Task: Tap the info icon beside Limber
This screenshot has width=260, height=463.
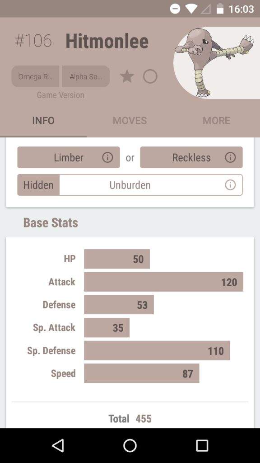Action: click(107, 157)
